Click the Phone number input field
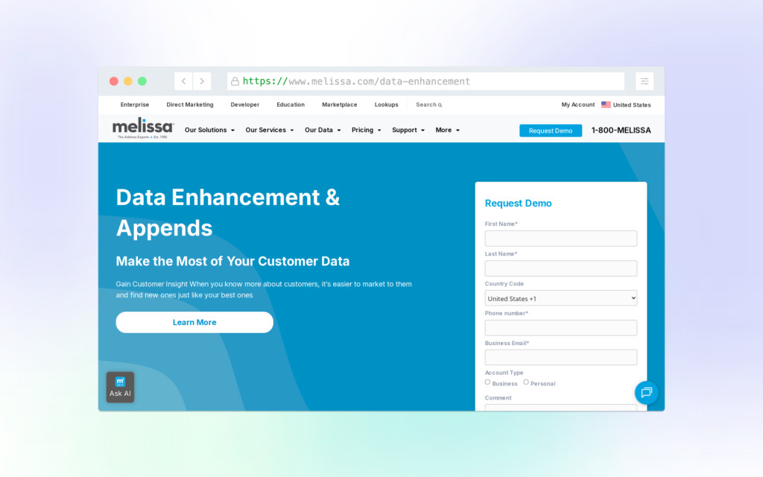Viewport: 763px width, 477px height. 561,328
